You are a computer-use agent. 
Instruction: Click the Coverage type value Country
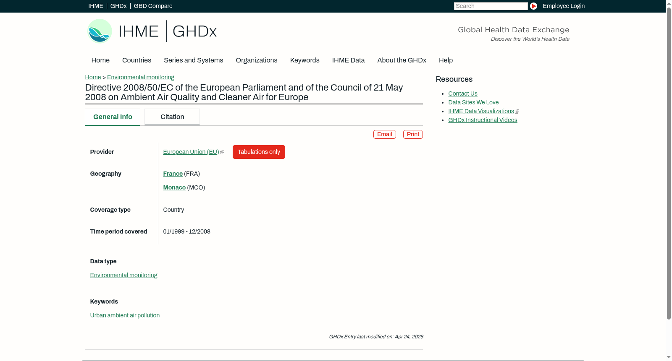[173, 210]
